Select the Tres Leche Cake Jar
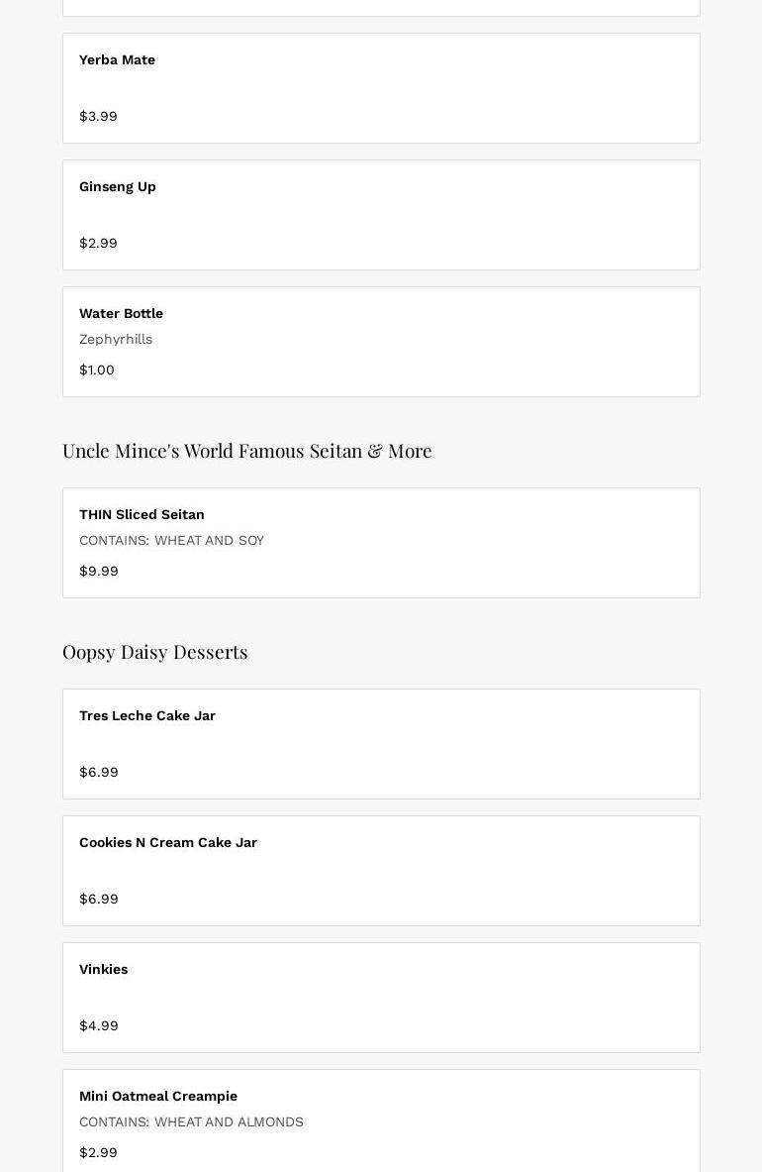This screenshot has height=1172, width=762. 147,716
